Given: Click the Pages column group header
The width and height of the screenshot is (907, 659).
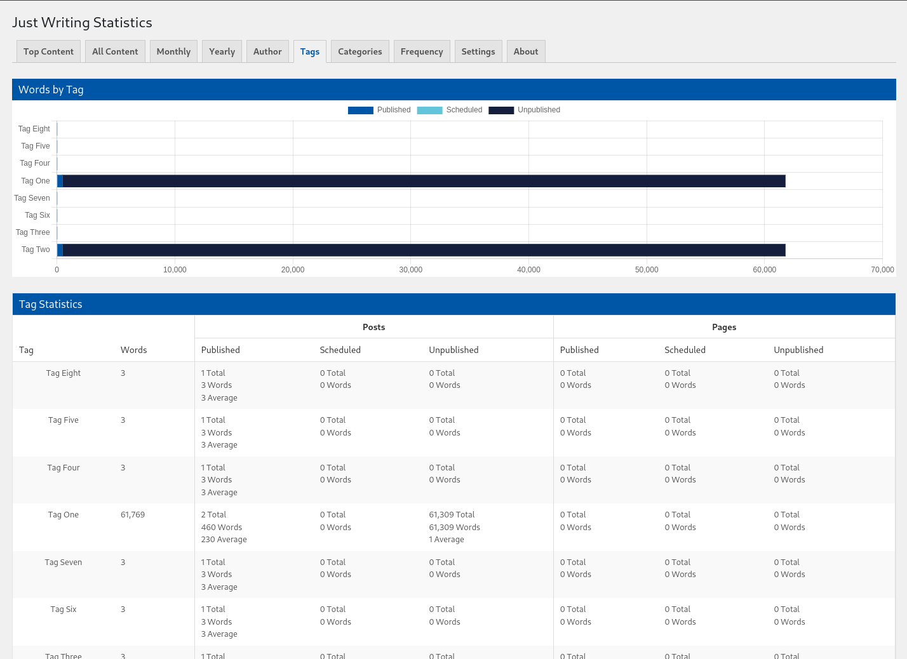Looking at the screenshot, I should (724, 327).
